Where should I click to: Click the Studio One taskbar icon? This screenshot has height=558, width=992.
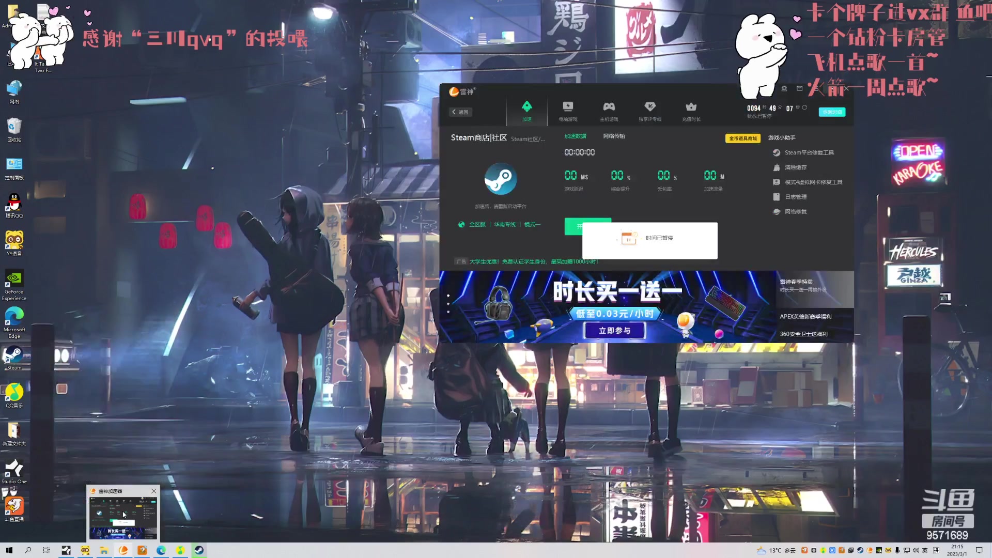[x=66, y=550]
